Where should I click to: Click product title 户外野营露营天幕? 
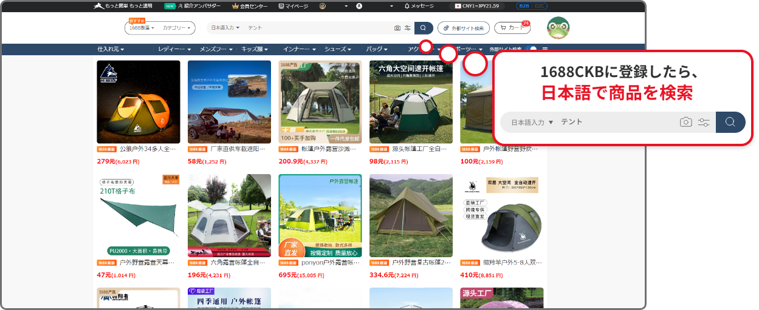pyautogui.click(x=148, y=263)
